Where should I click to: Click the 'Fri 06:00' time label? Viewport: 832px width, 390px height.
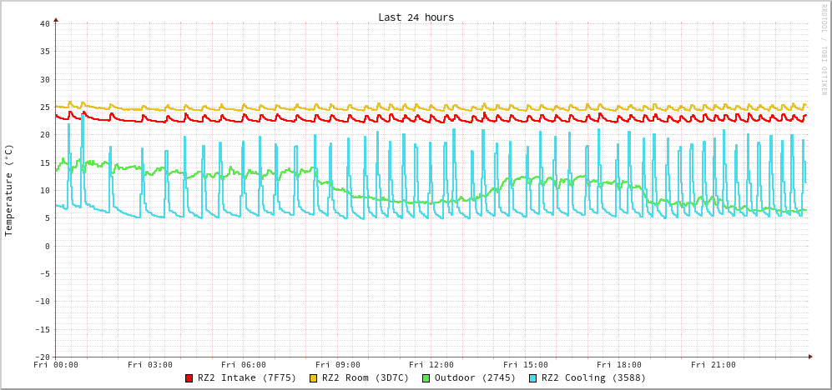(x=244, y=364)
